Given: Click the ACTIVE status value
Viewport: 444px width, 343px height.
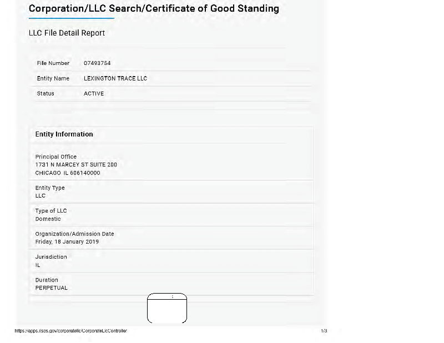Looking at the screenshot, I should (94, 93).
